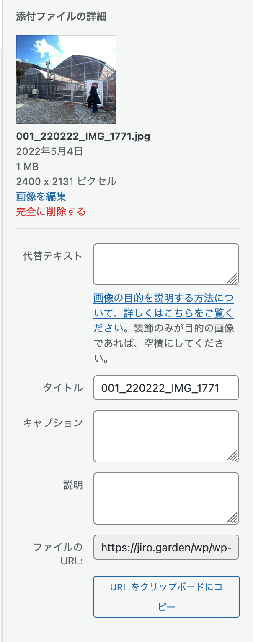The height and width of the screenshot is (642, 253).
Task: Select the ファイルの URL read-only field
Action: coord(166,547)
